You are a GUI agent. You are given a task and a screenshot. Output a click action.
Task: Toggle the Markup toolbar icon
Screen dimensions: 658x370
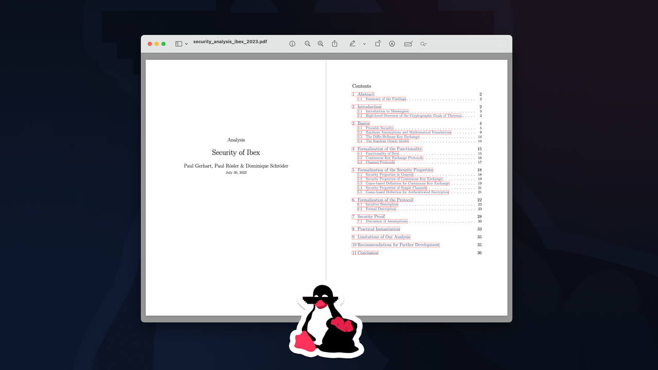coord(392,44)
